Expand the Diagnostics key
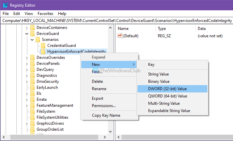The width and height of the screenshot is (233, 141). point(27,76)
